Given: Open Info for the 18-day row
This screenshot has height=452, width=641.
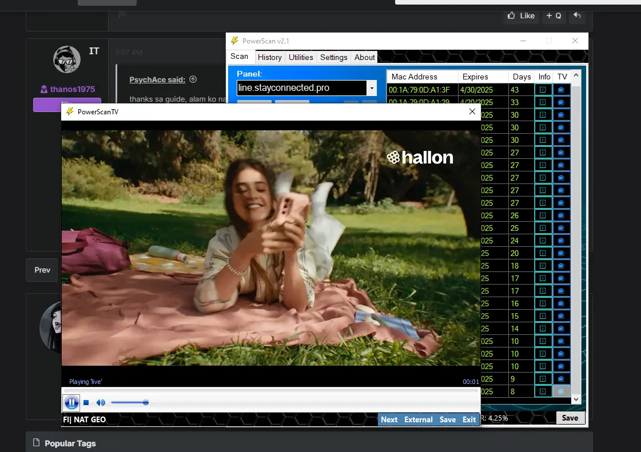Looking at the screenshot, I should 543,266.
